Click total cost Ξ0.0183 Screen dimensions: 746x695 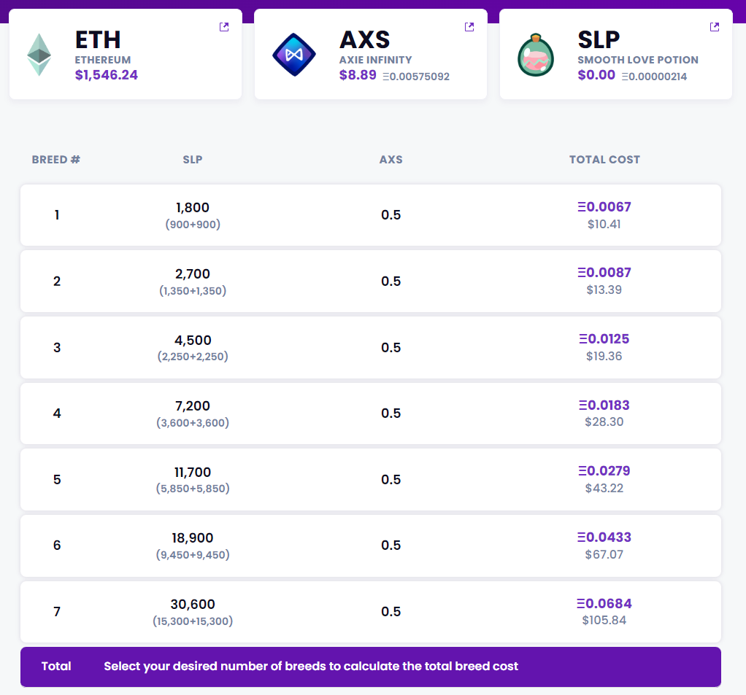tap(604, 405)
